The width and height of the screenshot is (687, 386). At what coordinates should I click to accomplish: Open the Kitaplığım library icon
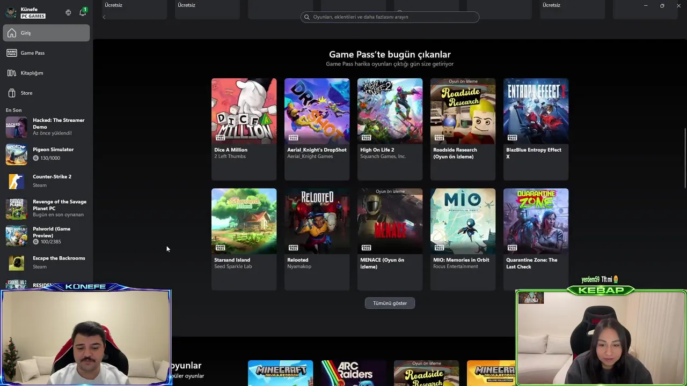pos(12,73)
